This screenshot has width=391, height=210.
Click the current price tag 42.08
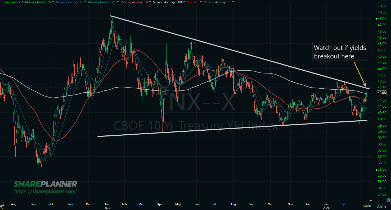pos(382,93)
